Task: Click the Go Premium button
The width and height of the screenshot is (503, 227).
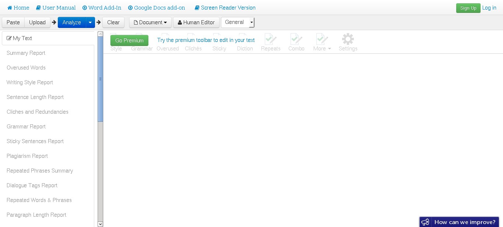Action: pos(129,40)
